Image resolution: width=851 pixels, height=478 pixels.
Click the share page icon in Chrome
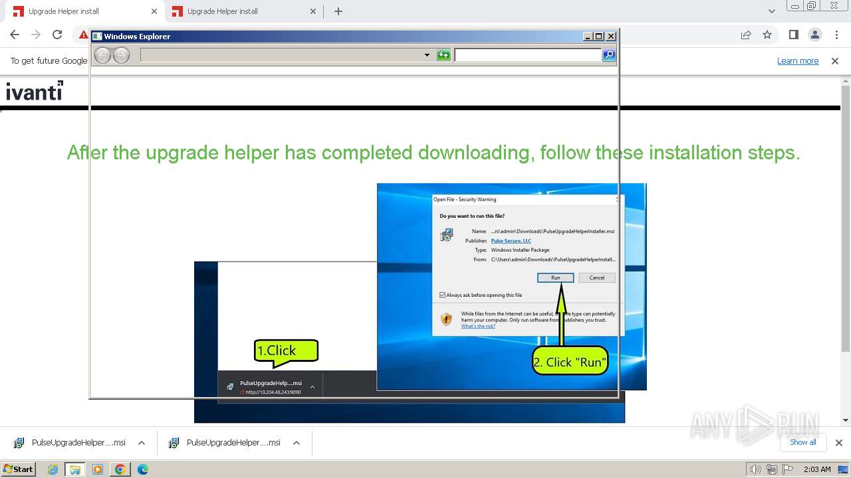coord(746,35)
